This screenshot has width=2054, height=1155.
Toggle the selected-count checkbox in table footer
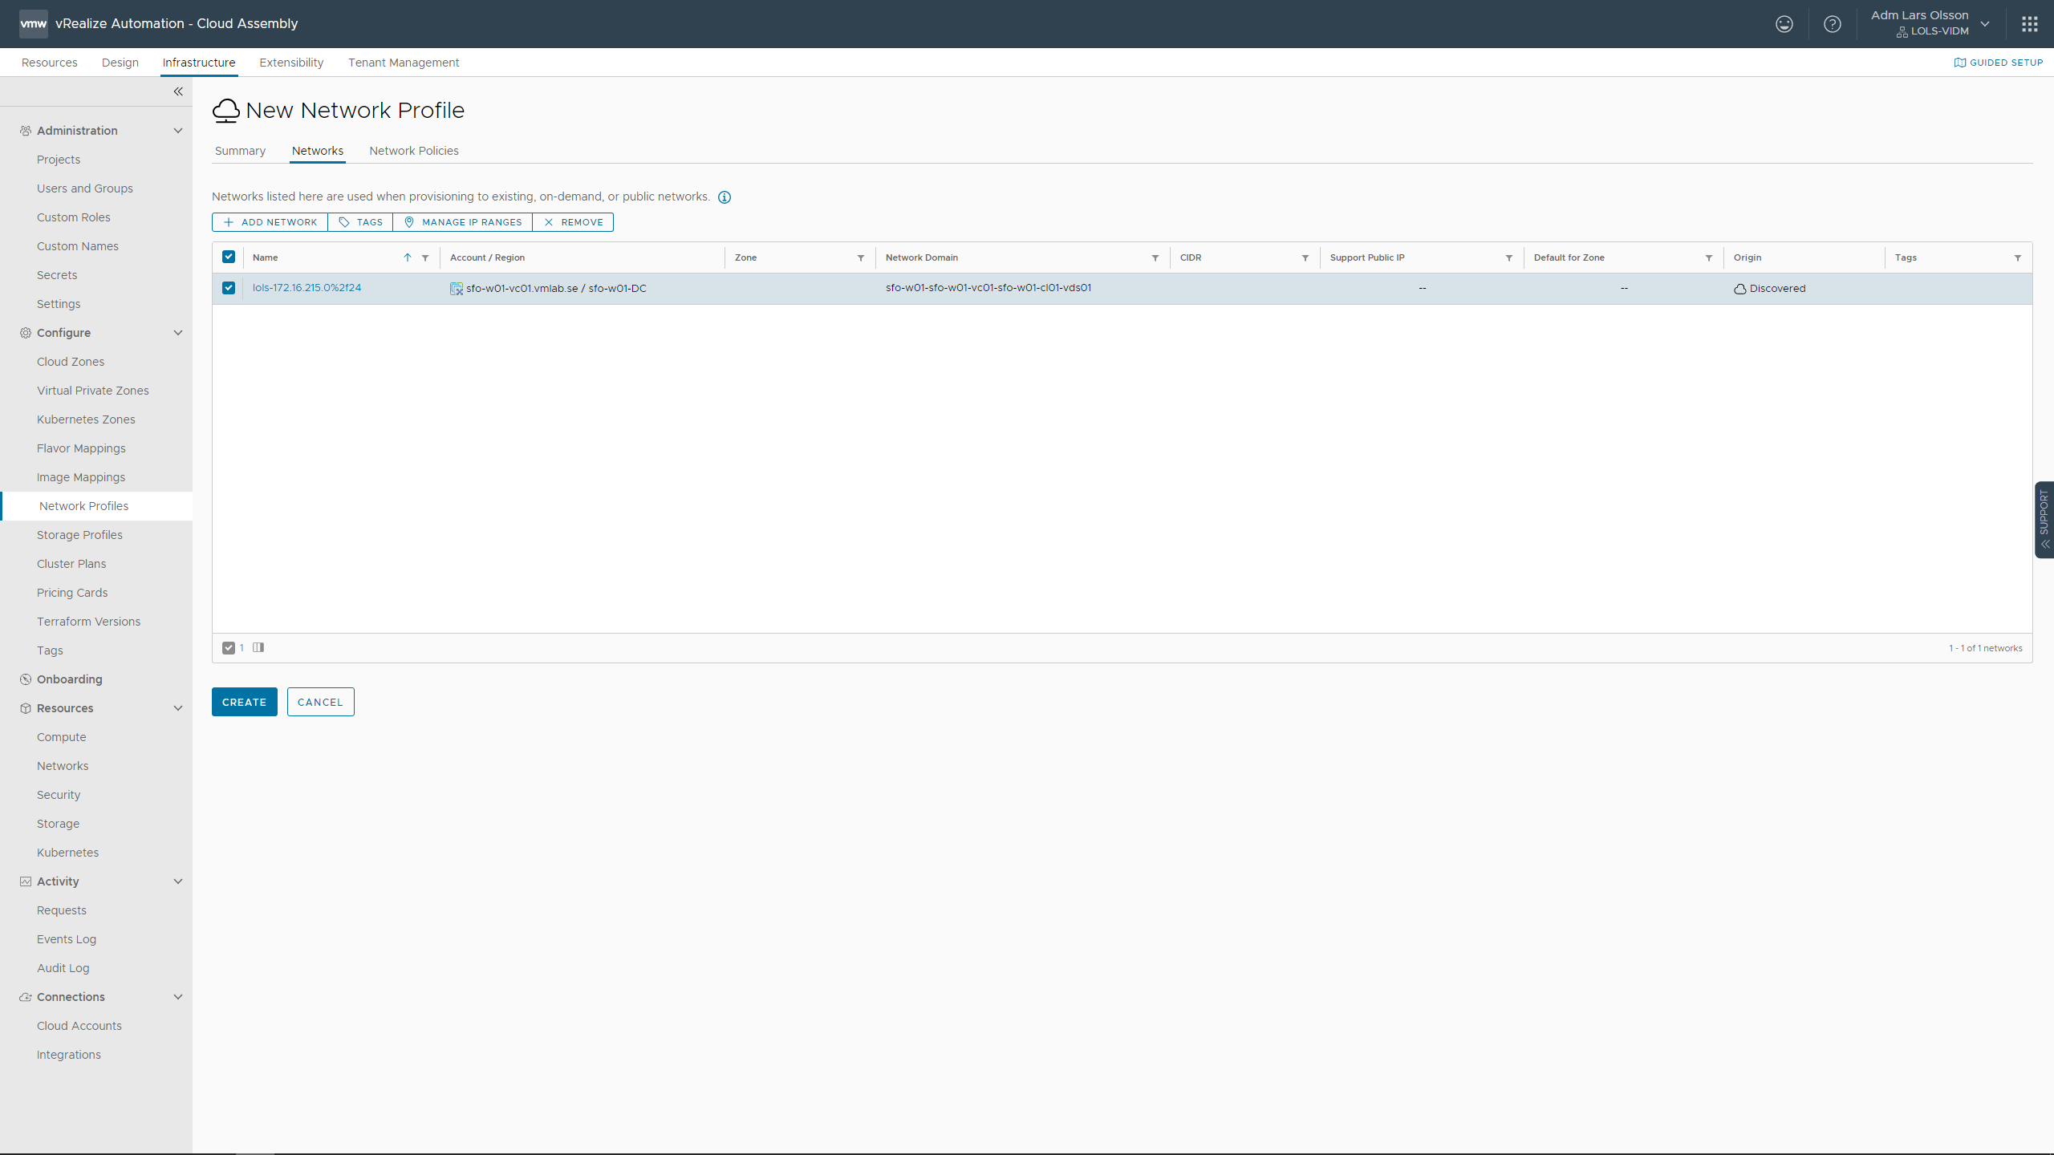click(x=229, y=648)
